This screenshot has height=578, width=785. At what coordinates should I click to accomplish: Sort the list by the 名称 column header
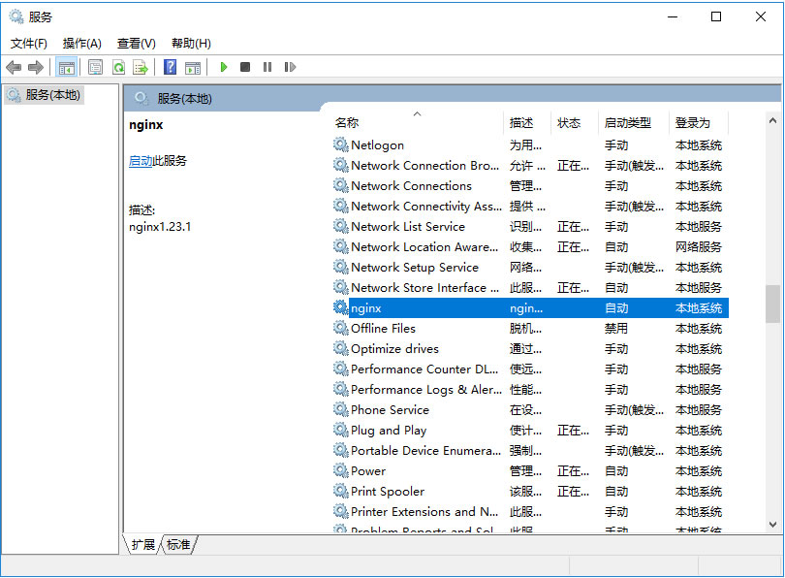point(347,123)
